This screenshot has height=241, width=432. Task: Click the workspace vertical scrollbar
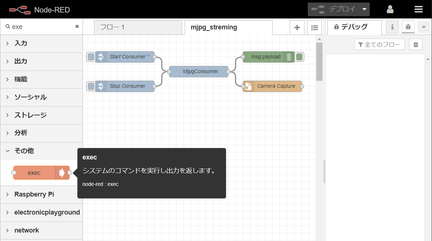(x=319, y=62)
